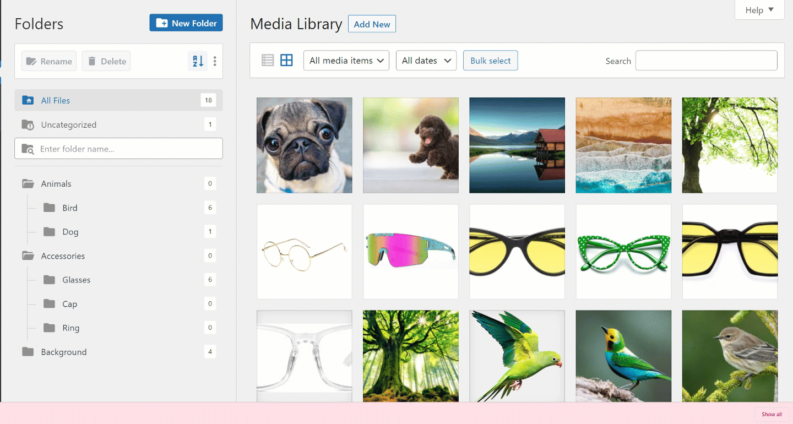Viewport: 793px width, 424px height.
Task: Focus the Enter folder name field
Action: [x=118, y=149]
